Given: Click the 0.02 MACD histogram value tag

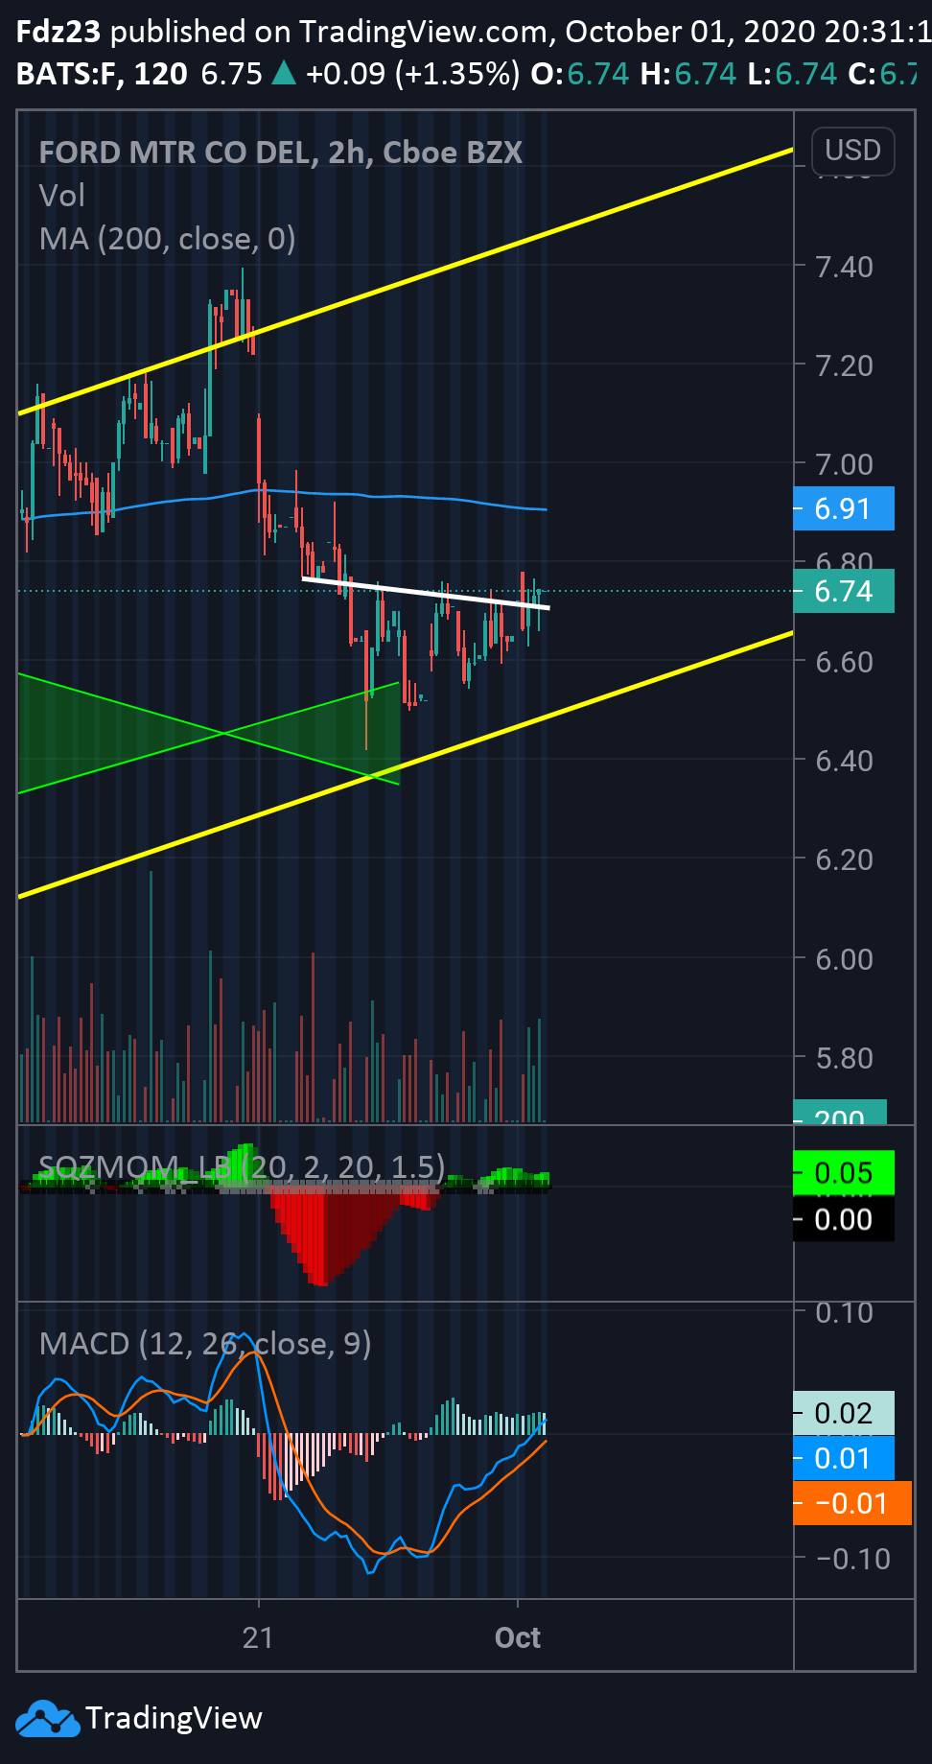Looking at the screenshot, I should click(x=844, y=1413).
